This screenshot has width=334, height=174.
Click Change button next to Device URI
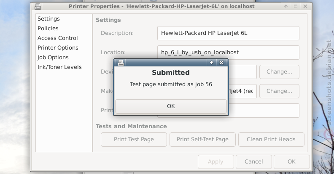click(279, 72)
